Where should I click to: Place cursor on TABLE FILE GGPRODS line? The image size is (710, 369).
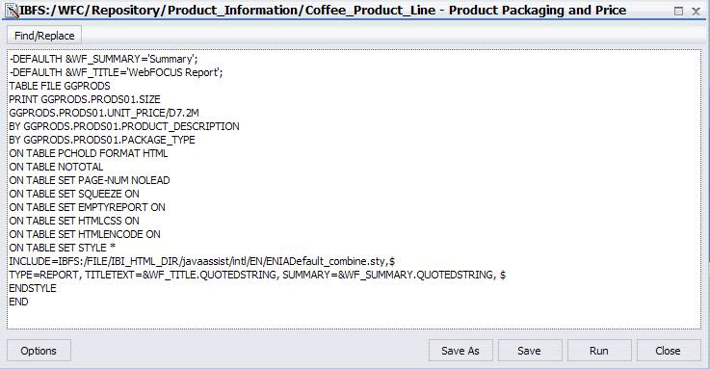(x=60, y=86)
